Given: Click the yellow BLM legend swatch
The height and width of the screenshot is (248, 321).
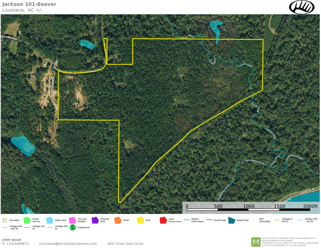Looking at the screenshot, I should click(140, 220).
